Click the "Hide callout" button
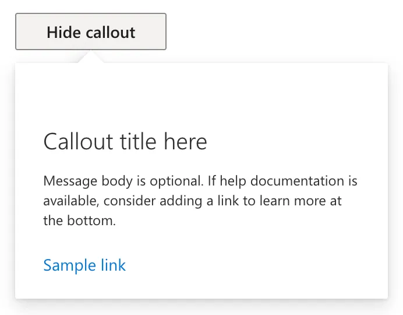403x315 pixels. (91, 32)
